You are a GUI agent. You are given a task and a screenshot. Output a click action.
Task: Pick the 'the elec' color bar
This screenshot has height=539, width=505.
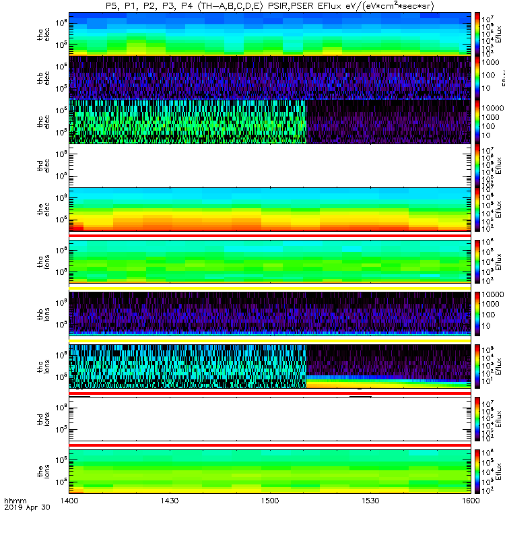[477, 209]
